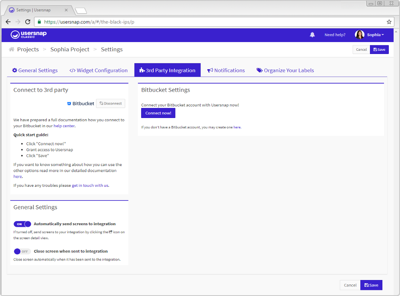Viewport: 400px width, 296px height.
Task: Bookmark page with the star icon
Action: tap(389, 22)
